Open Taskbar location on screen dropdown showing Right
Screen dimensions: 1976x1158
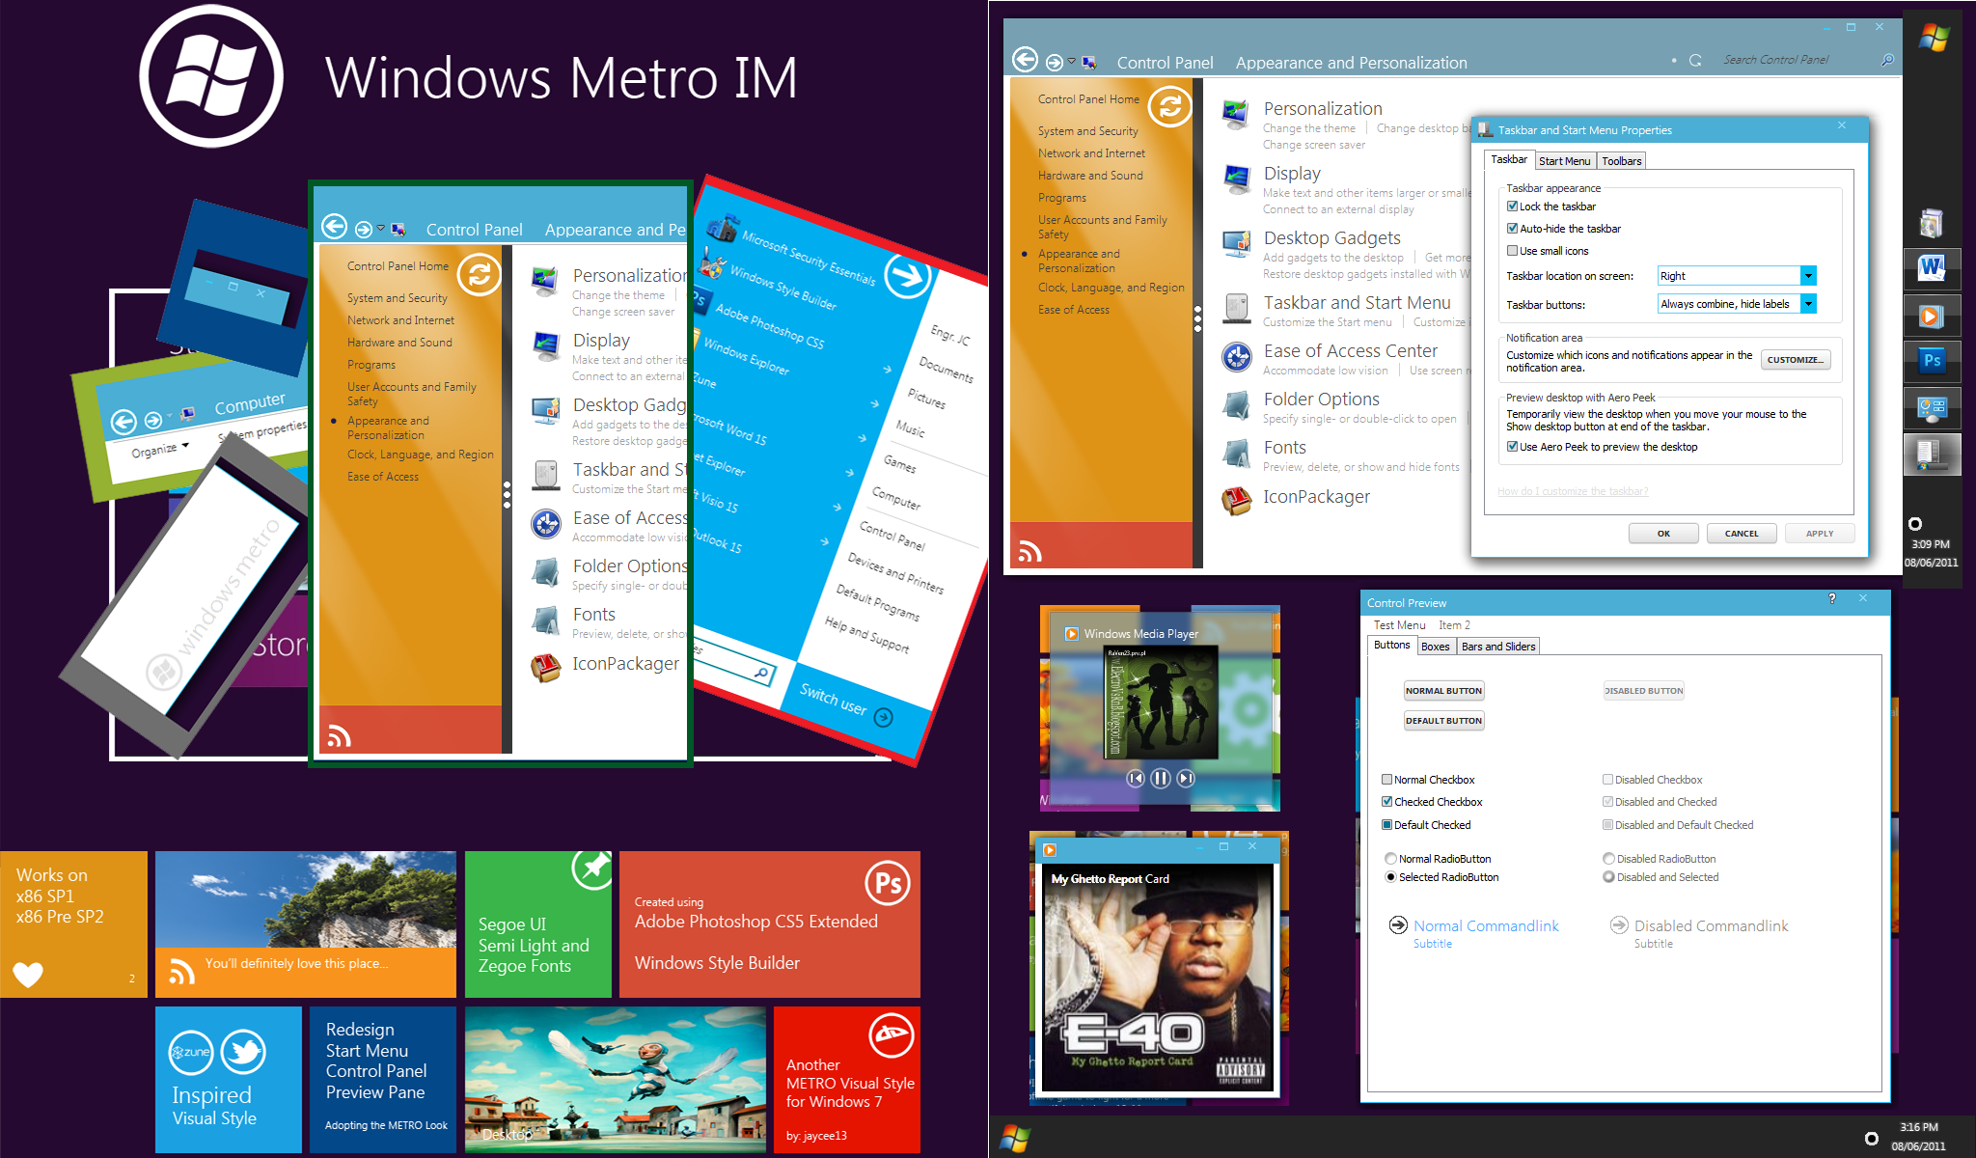tap(1808, 276)
